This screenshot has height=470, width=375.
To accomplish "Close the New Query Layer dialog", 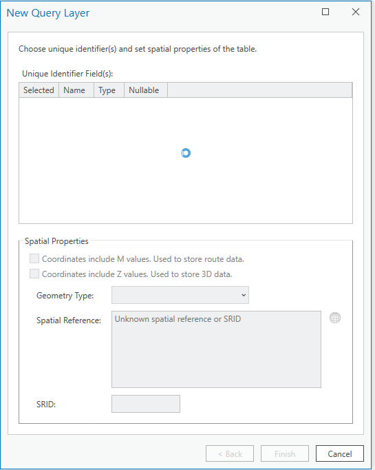I will (x=356, y=12).
